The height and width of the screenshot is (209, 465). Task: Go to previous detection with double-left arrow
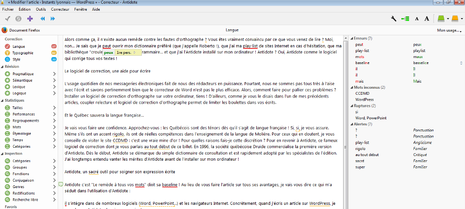click(43, 19)
